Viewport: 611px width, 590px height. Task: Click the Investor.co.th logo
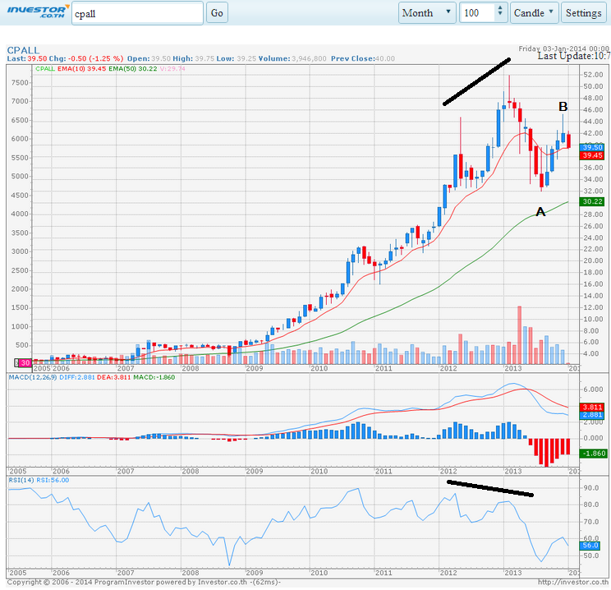[38, 12]
